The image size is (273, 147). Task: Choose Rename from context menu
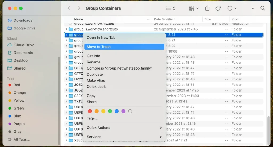click(x=124, y=62)
